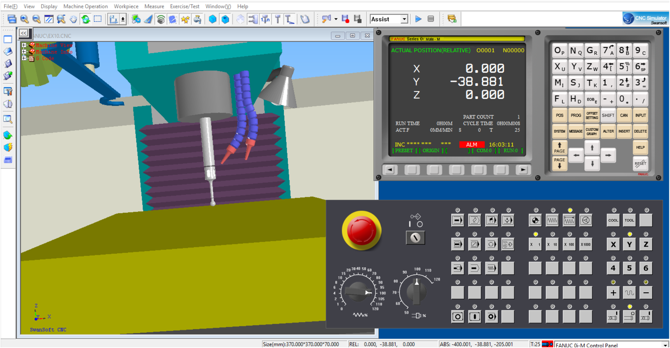Image resolution: width=670 pixels, height=348 pixels.
Task: Click the two yellow stars toolbar icon
Action: (185, 19)
